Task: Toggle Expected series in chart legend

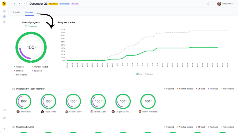Action: point(149,74)
